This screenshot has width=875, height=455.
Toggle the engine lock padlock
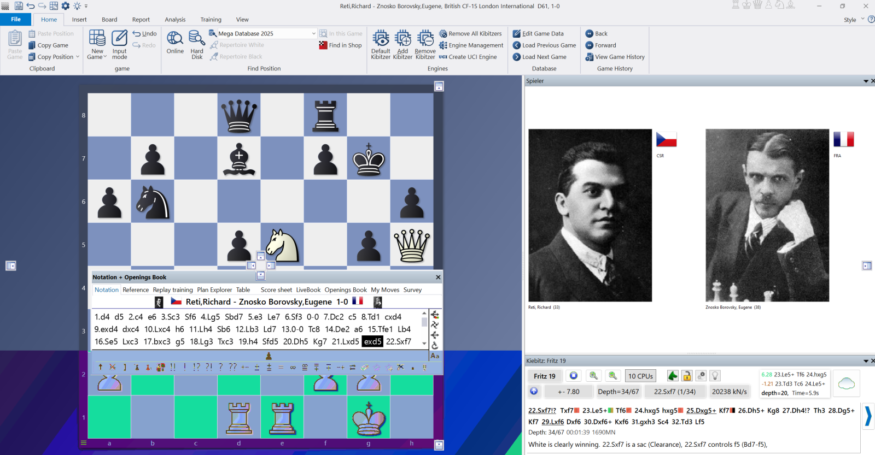pos(687,376)
